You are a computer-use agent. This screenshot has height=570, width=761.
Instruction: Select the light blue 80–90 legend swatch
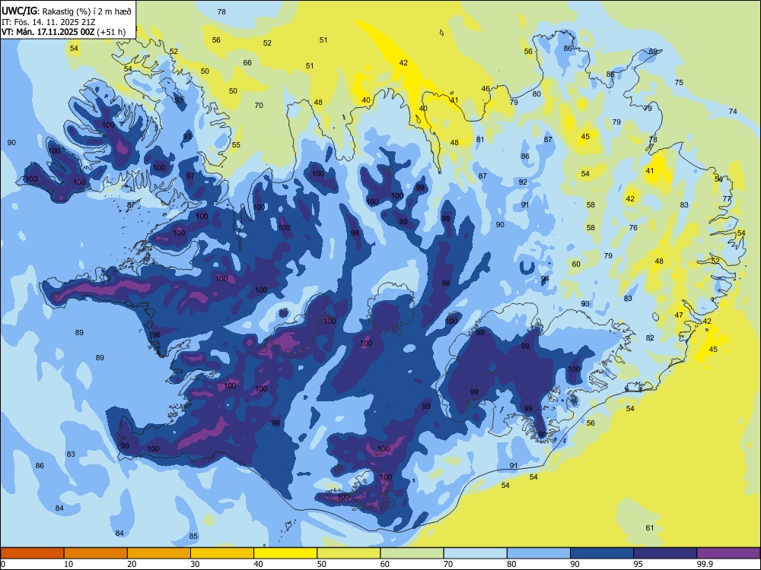pyautogui.click(x=539, y=553)
